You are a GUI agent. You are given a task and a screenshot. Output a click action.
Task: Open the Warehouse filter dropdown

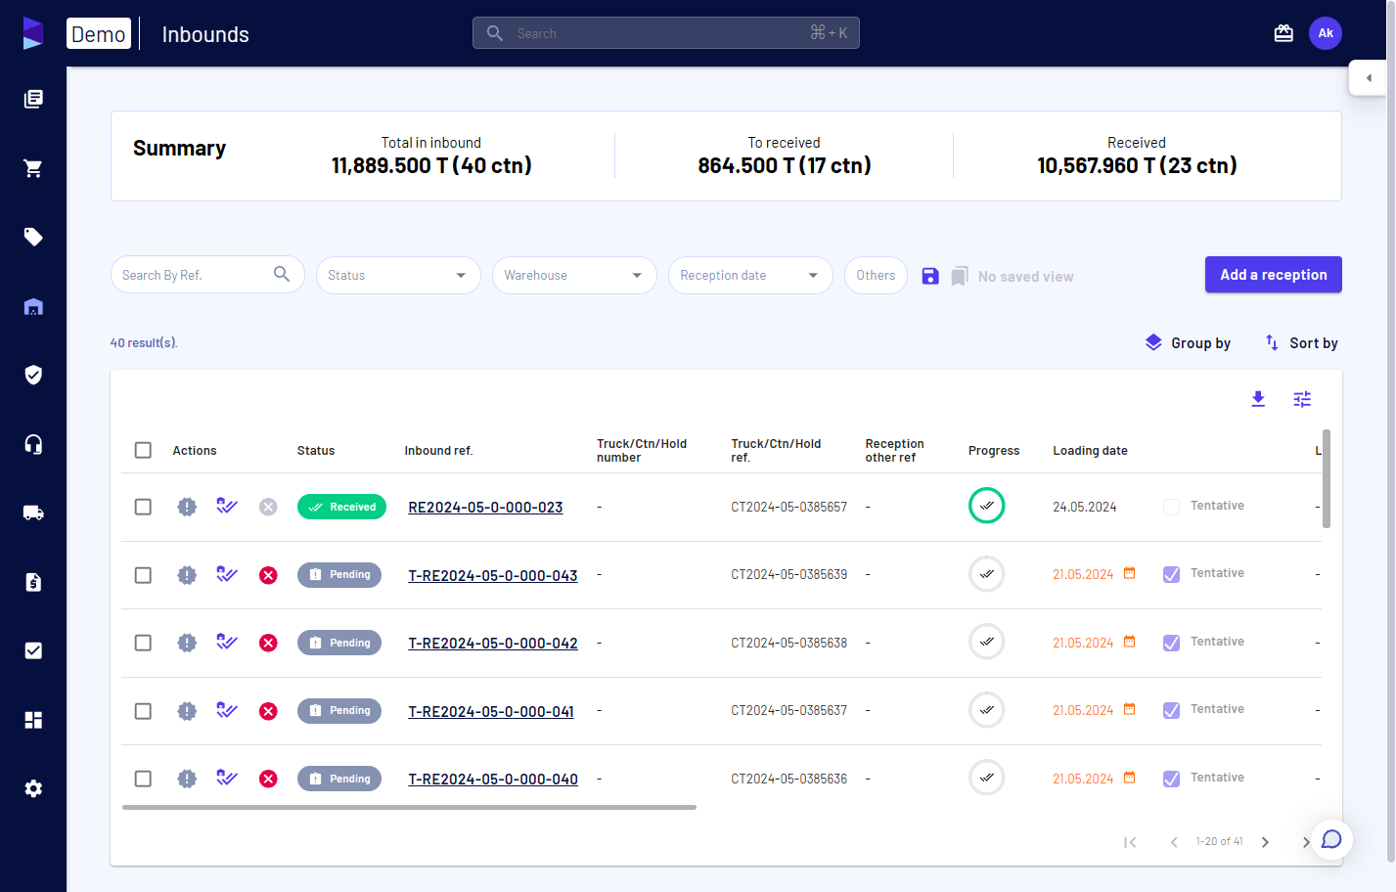click(x=574, y=275)
